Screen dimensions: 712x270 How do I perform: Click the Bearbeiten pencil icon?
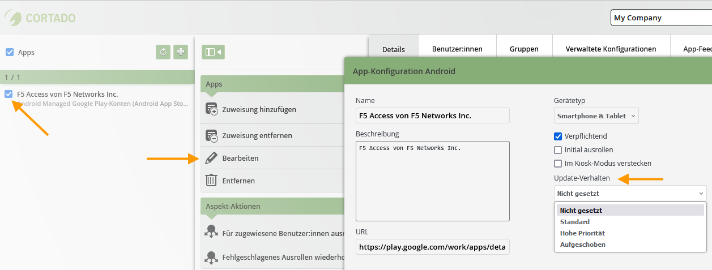click(x=211, y=158)
